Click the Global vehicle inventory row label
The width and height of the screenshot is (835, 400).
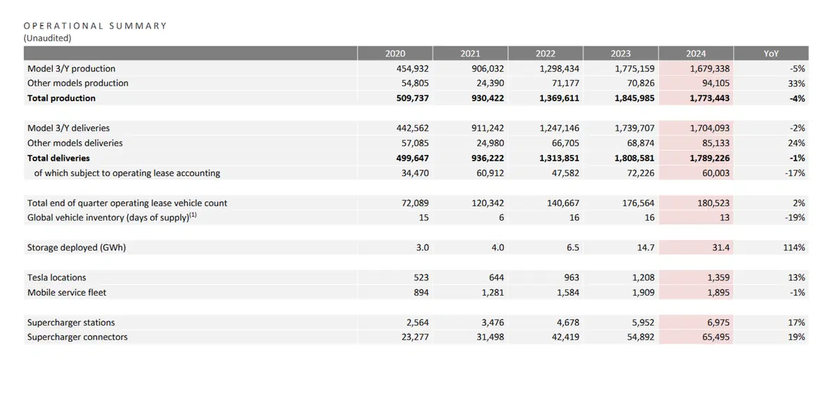pyautogui.click(x=110, y=217)
